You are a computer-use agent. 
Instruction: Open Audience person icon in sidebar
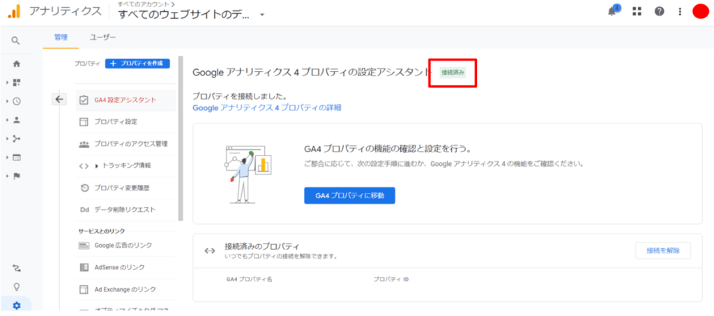(17, 120)
